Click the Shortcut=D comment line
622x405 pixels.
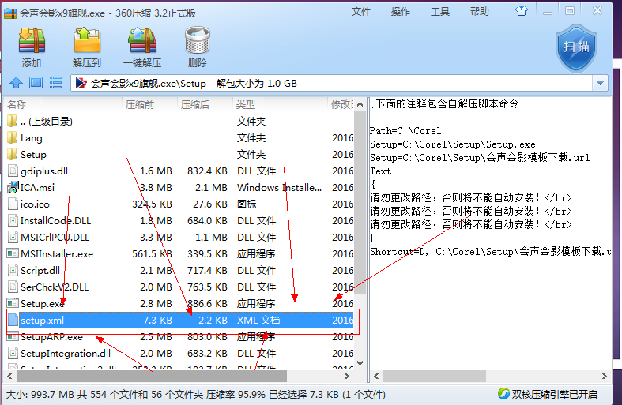[491, 251]
